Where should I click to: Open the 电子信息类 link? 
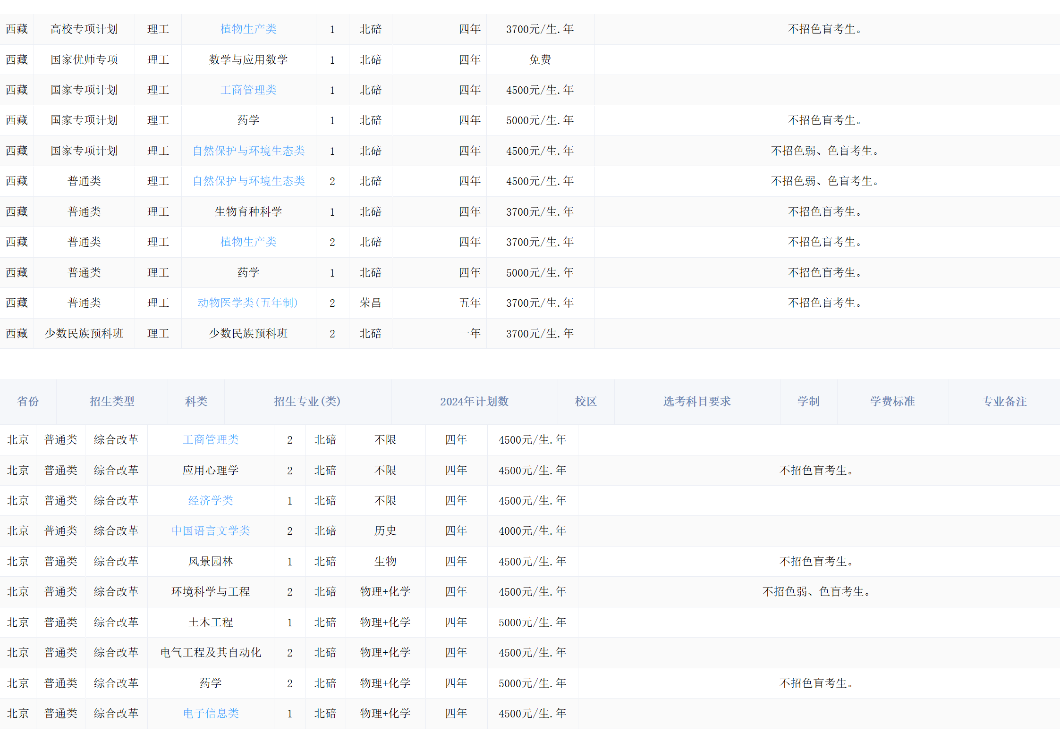(211, 713)
